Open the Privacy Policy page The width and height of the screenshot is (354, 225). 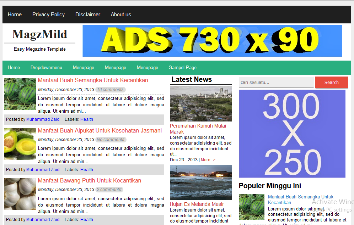coord(48,15)
